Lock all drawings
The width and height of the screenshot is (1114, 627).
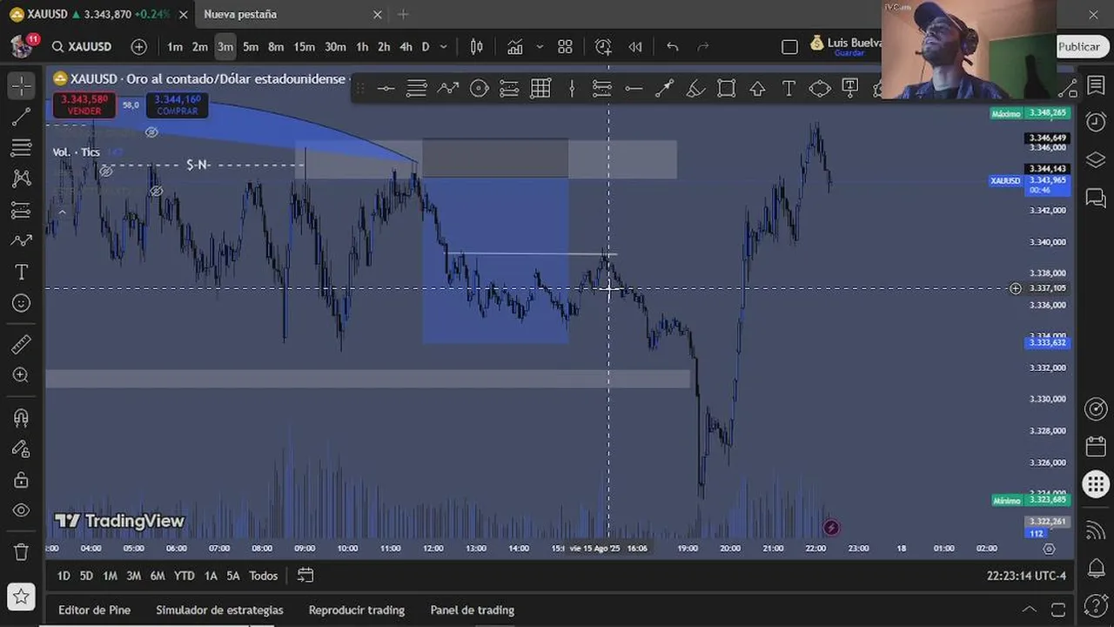click(21, 480)
